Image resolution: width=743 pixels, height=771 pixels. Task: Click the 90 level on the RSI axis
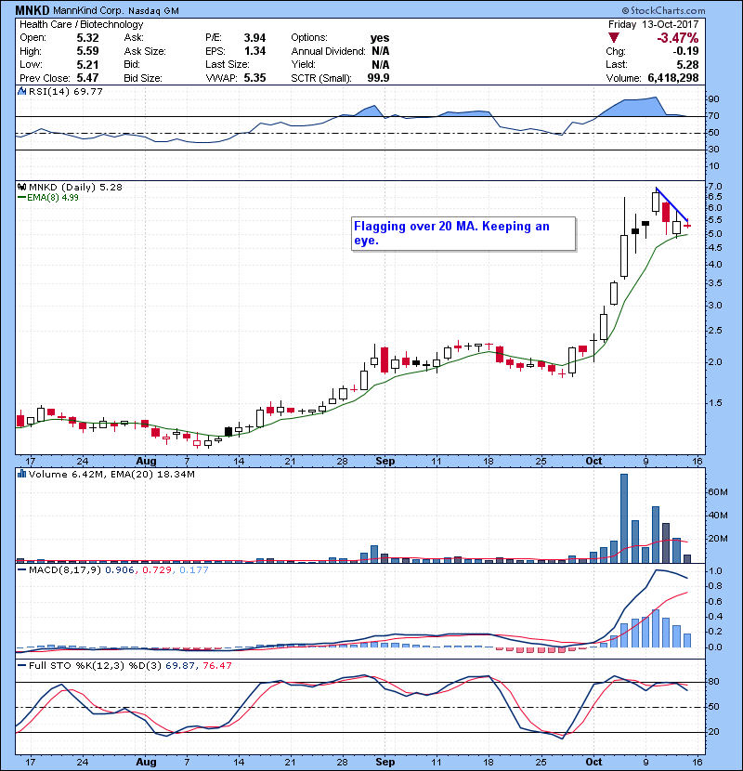point(713,99)
